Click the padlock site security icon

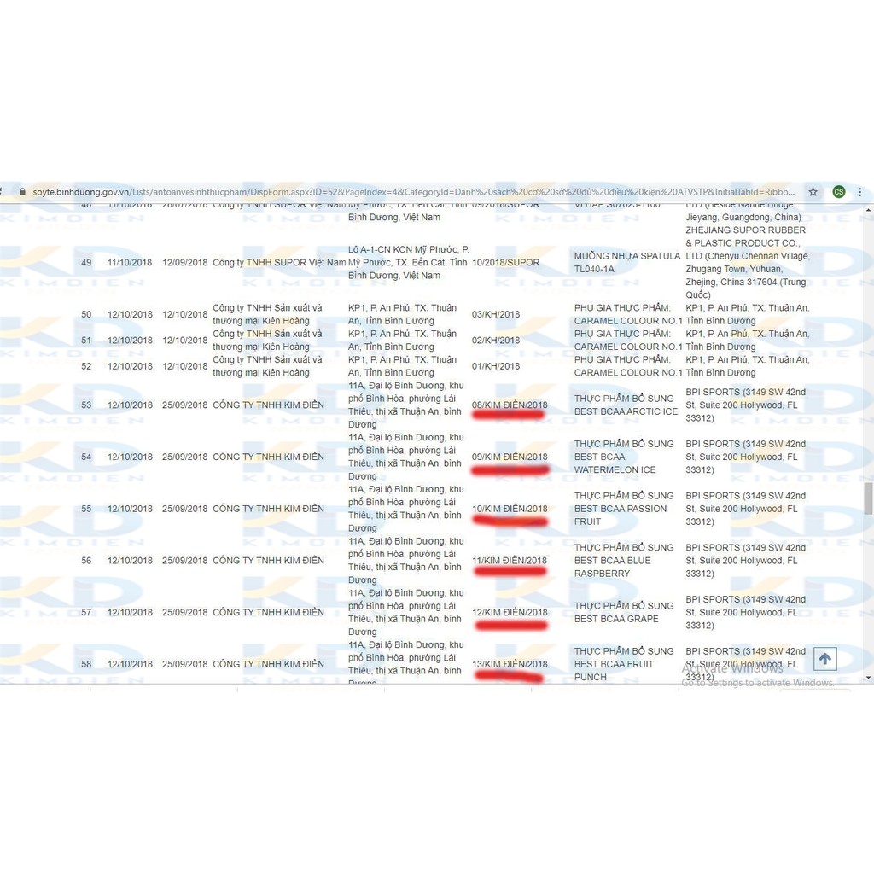point(22,192)
